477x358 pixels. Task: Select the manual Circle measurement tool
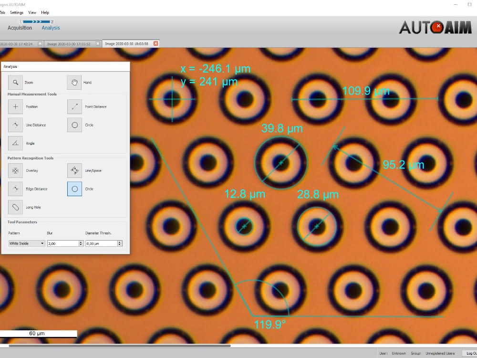pyautogui.click(x=74, y=125)
